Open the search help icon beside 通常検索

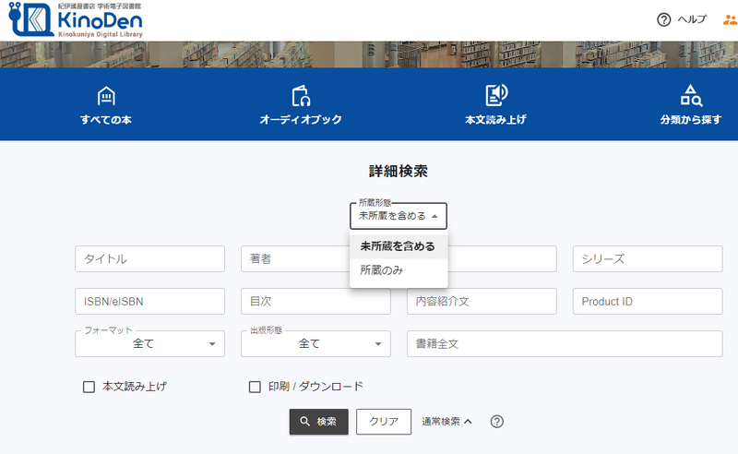[x=497, y=422]
